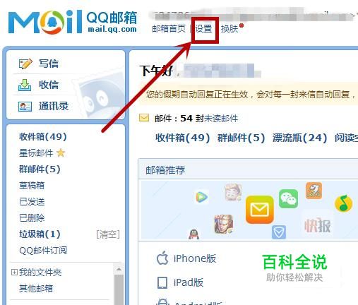Open the 换肤 skin option

point(229,29)
